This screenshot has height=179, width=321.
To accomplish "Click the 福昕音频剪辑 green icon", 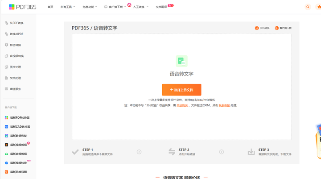I will 6,154.
